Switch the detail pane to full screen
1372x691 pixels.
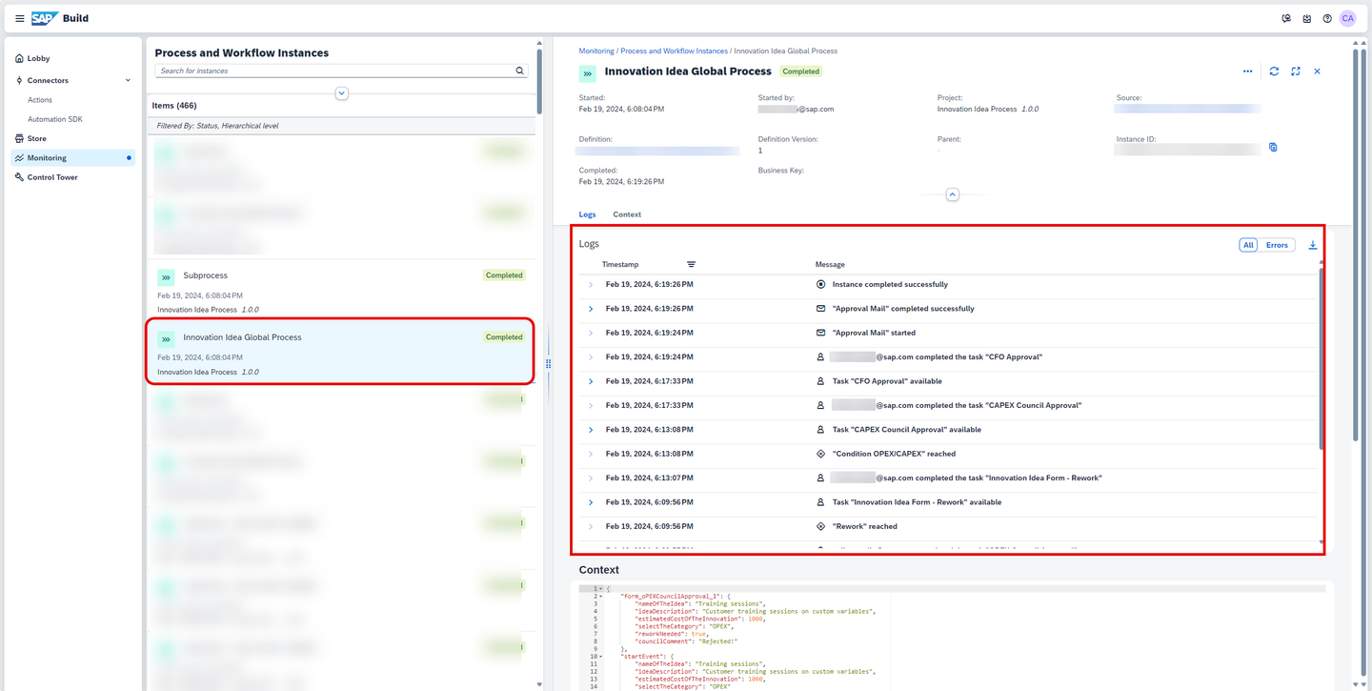[x=1296, y=71]
